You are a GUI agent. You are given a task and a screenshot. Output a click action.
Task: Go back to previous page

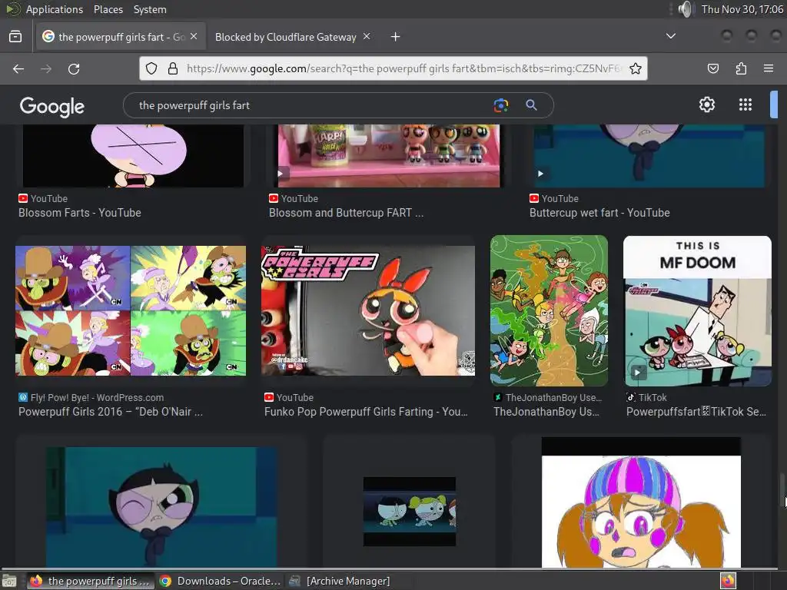tap(18, 68)
